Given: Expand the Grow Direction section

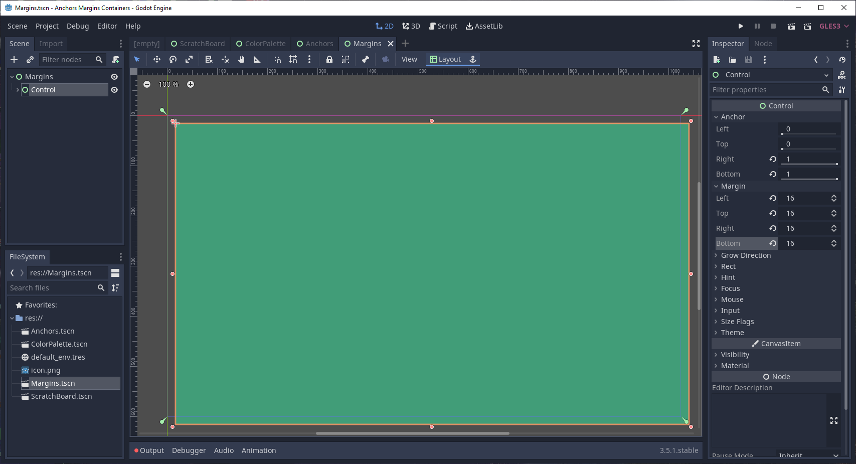Looking at the screenshot, I should pos(745,255).
